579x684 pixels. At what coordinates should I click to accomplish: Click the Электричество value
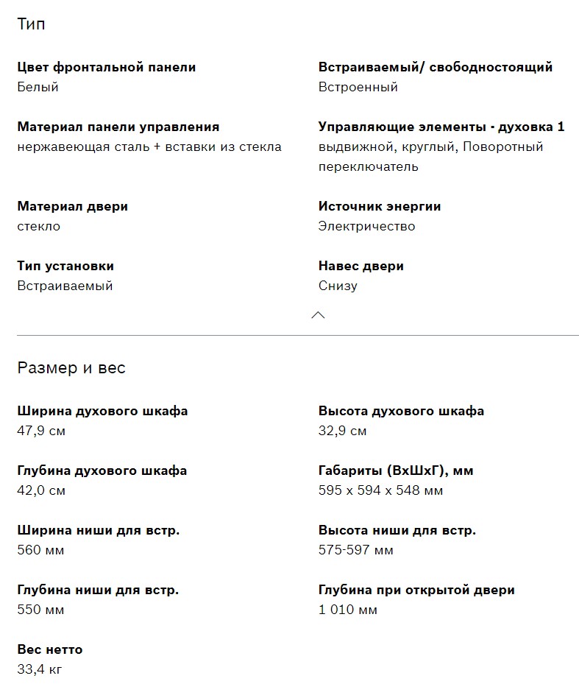(x=366, y=226)
